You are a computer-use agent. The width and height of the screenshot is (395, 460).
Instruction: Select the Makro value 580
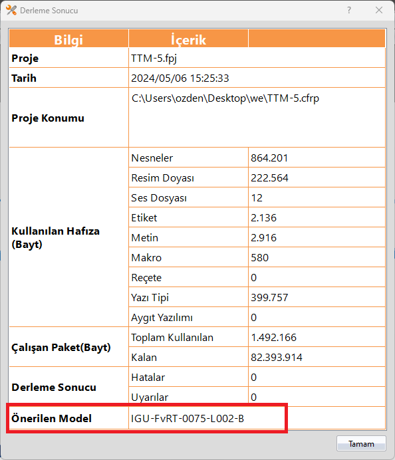[x=260, y=257]
